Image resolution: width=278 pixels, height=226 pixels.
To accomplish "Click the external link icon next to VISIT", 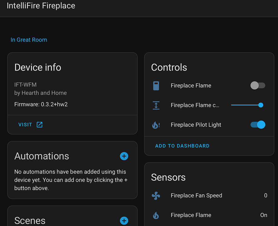I will pos(40,124).
